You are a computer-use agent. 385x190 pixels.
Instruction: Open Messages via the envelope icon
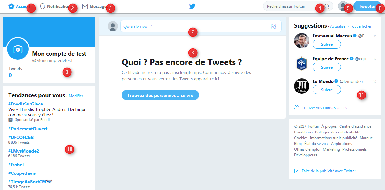85,6
